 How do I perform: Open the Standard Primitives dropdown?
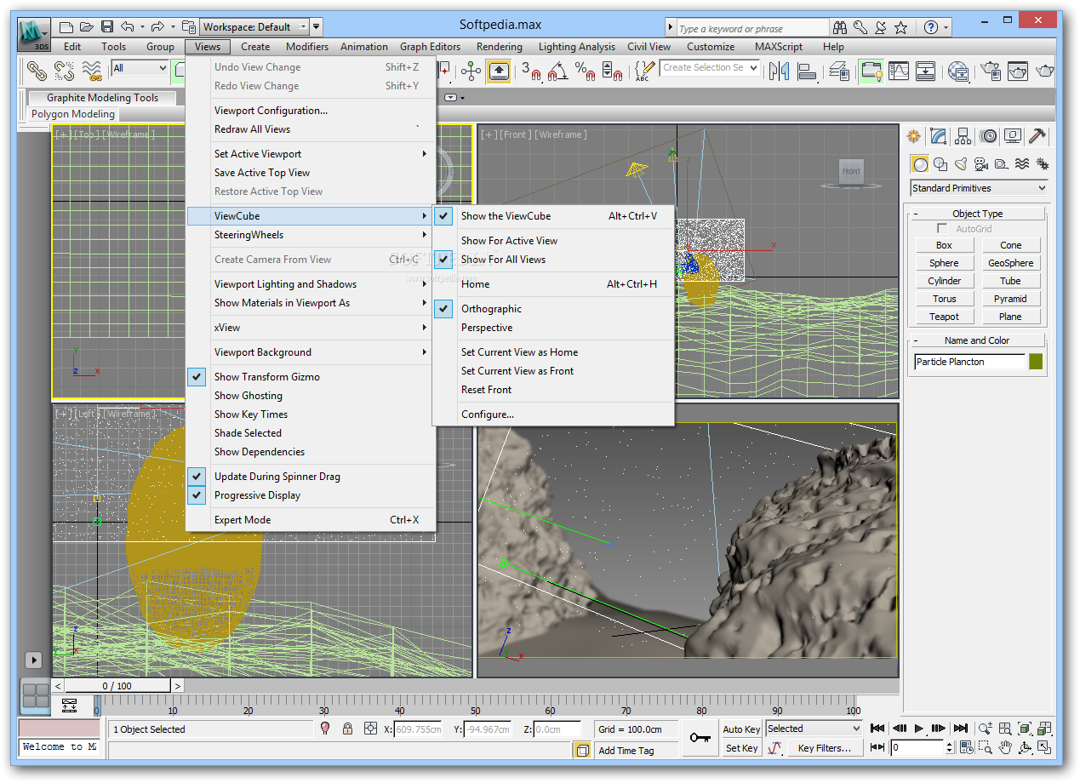pos(979,188)
